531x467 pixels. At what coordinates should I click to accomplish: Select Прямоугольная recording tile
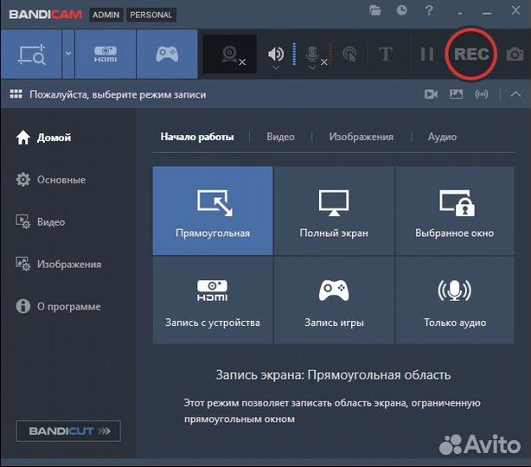[213, 211]
